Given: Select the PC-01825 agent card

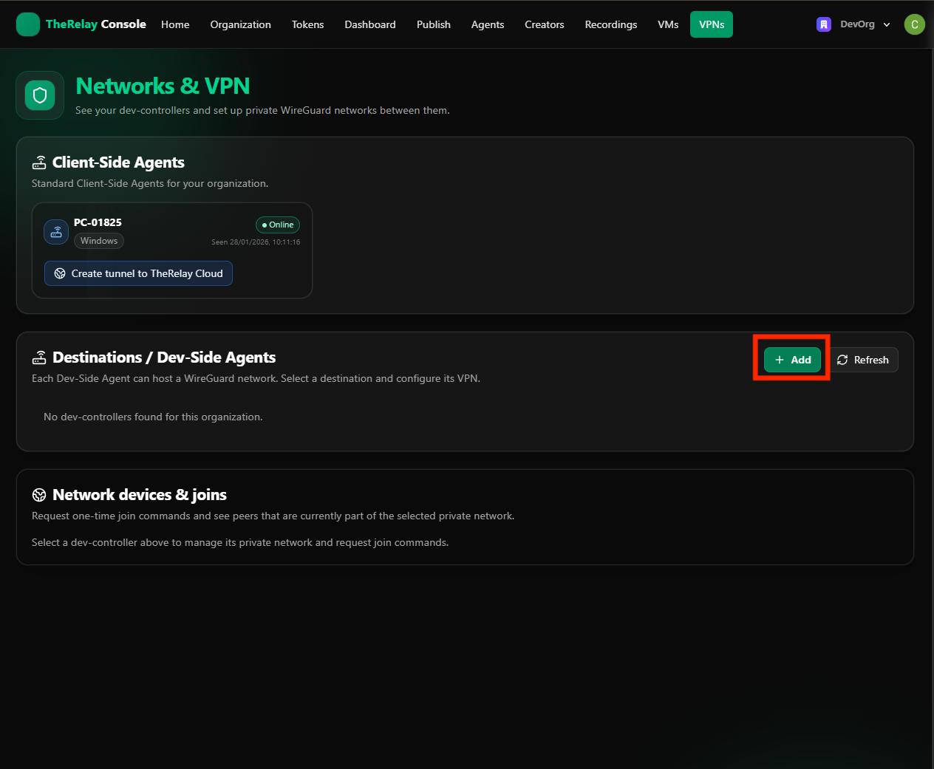Looking at the screenshot, I should coord(171,250).
